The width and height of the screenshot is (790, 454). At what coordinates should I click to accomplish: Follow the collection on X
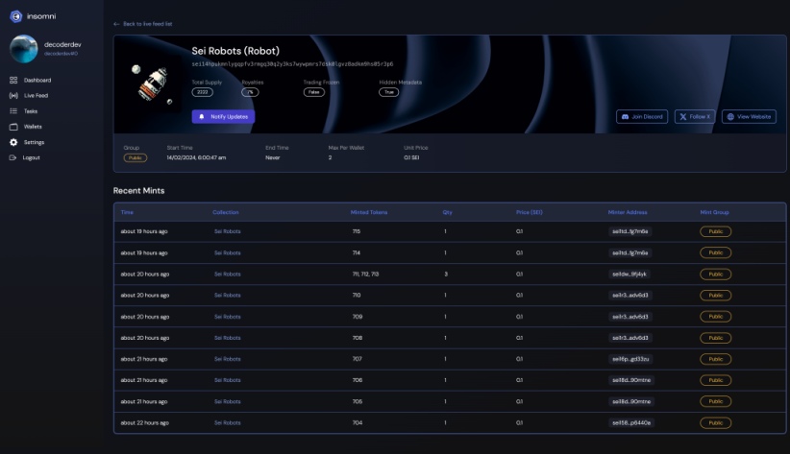point(695,117)
